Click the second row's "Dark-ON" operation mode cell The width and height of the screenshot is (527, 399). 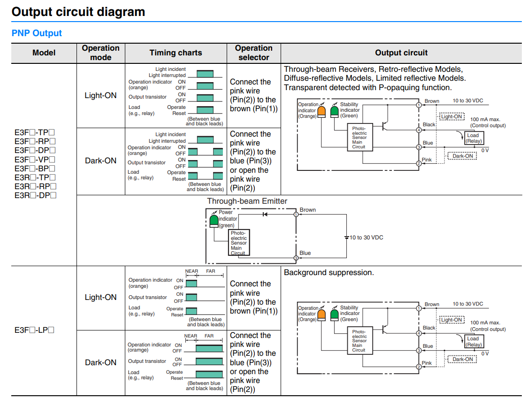click(100, 161)
